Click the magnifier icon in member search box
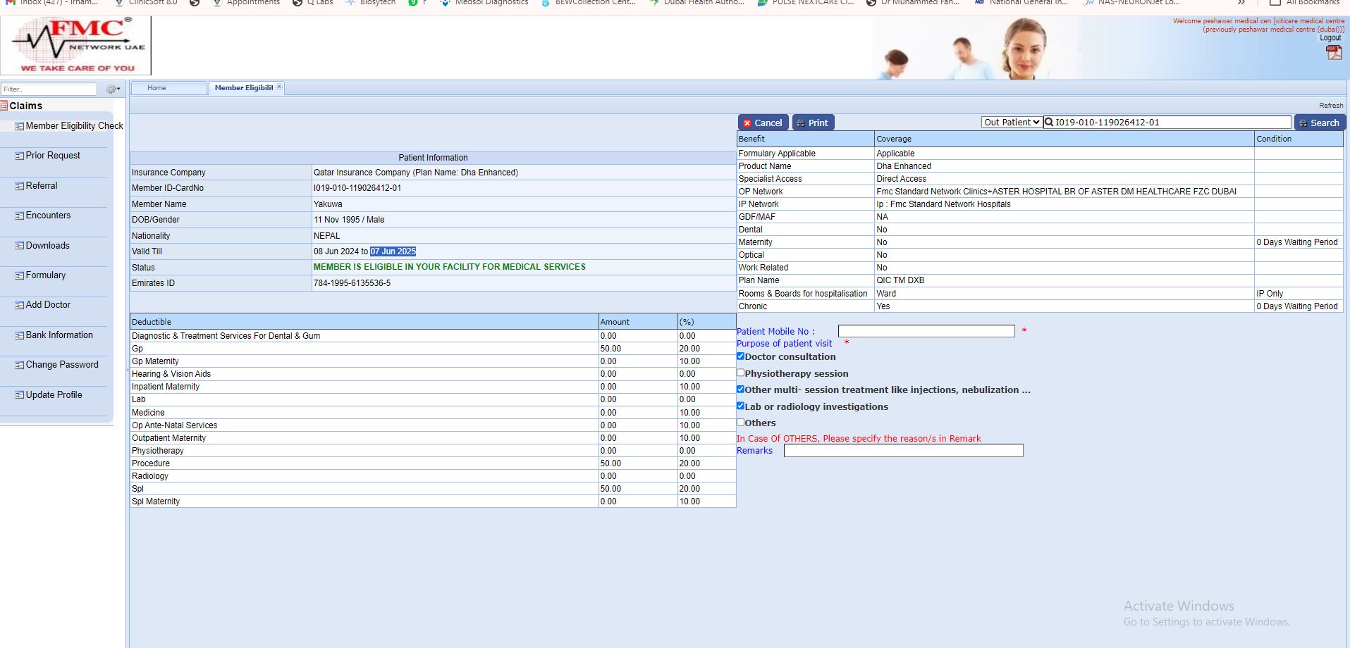The height and width of the screenshot is (648, 1350). coord(1049,123)
